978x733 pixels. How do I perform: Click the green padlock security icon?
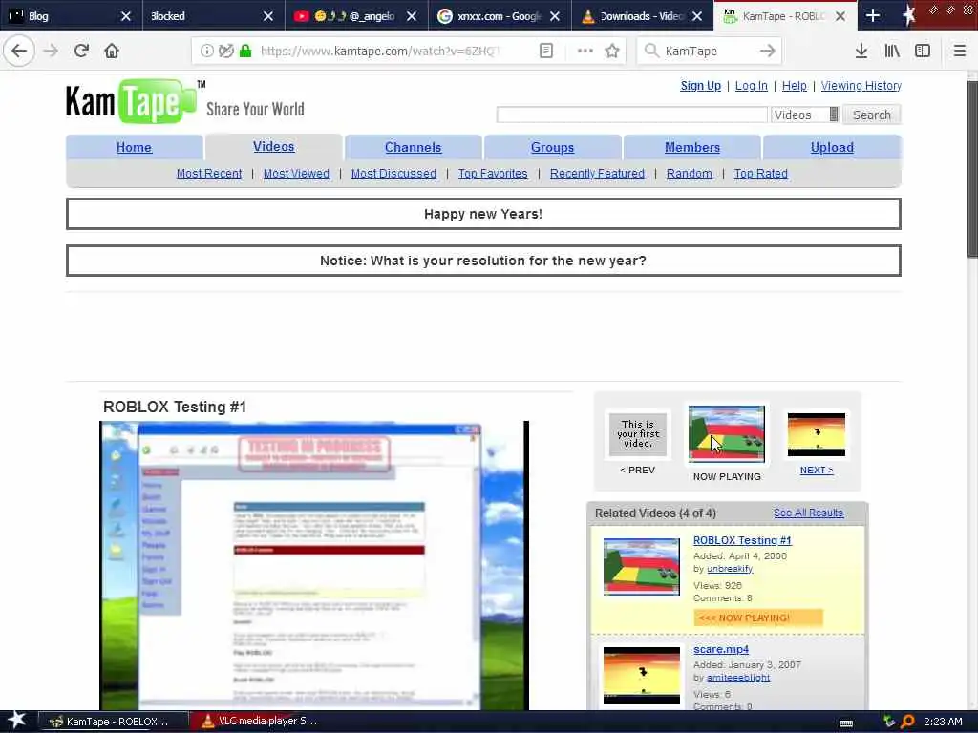pos(245,52)
